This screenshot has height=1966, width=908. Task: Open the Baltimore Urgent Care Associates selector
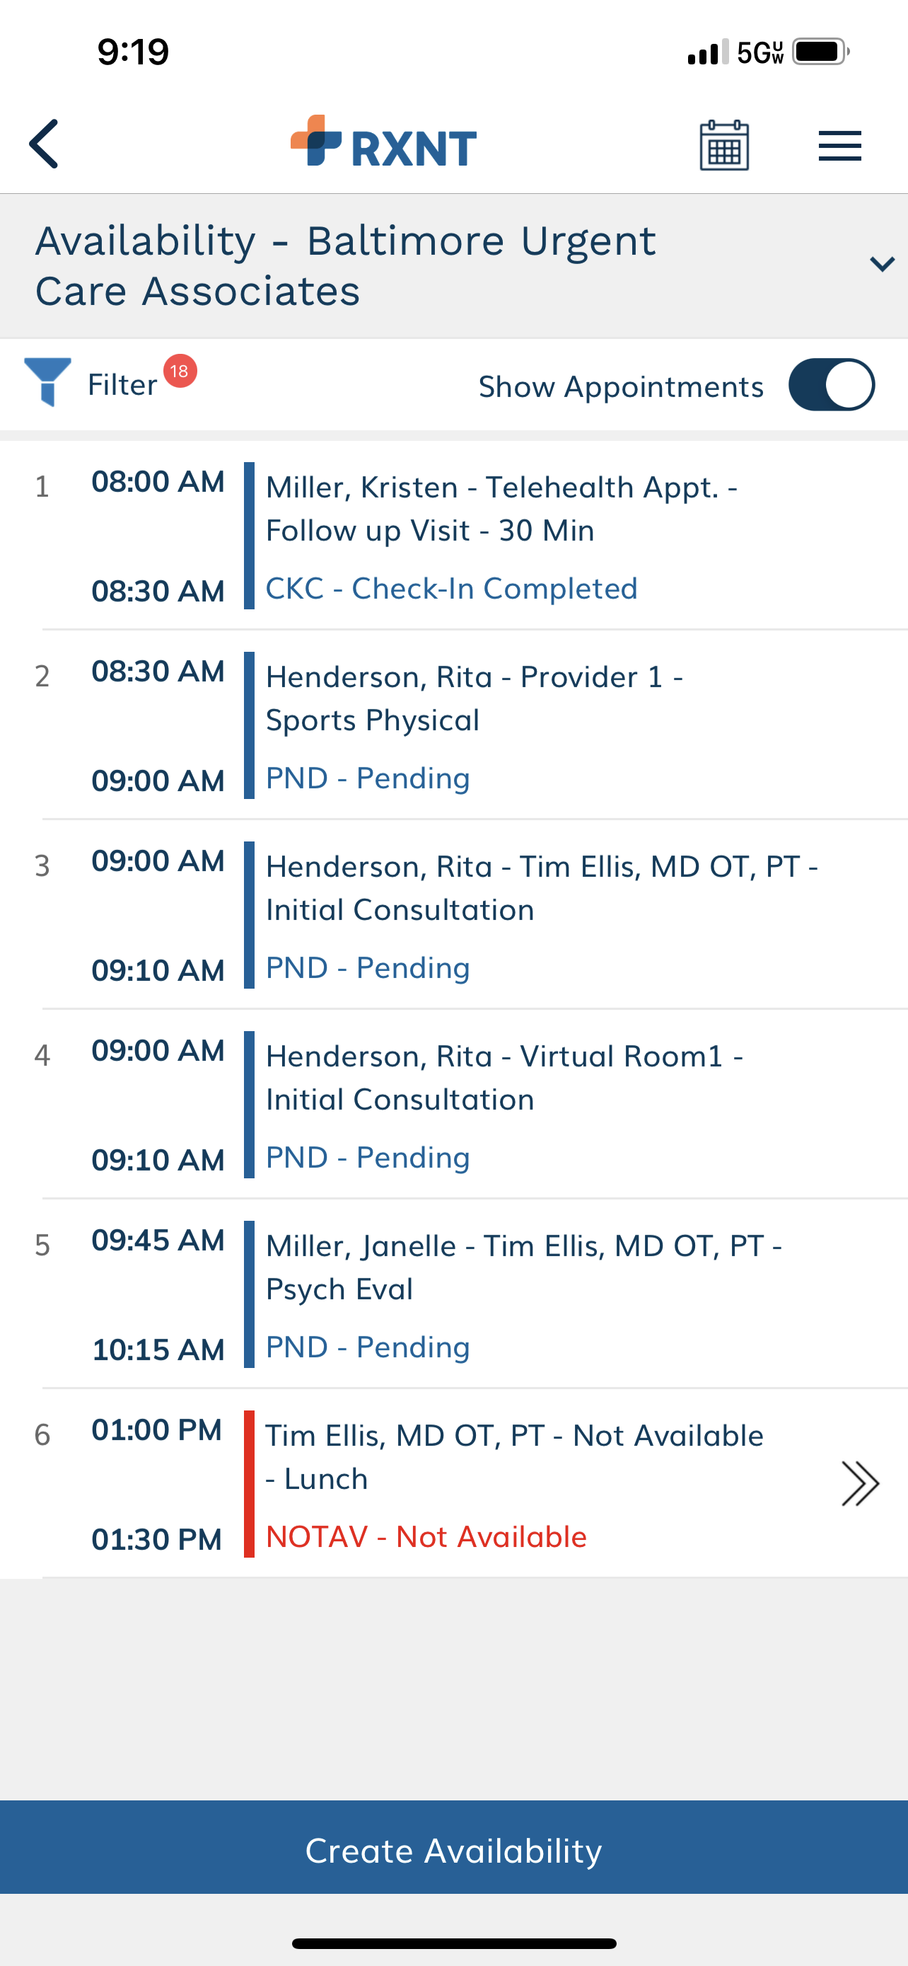453,265
